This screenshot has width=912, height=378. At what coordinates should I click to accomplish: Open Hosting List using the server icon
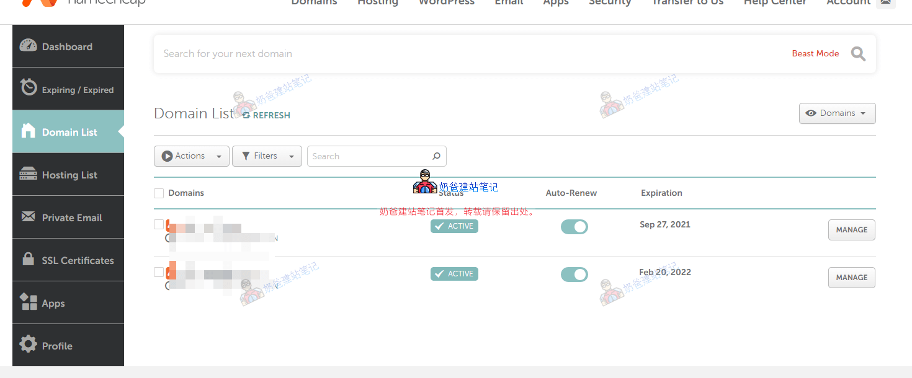[x=29, y=174]
